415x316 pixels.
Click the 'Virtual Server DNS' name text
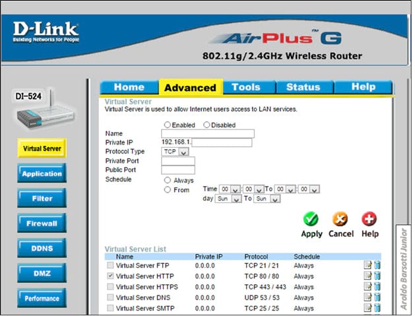tap(143, 298)
